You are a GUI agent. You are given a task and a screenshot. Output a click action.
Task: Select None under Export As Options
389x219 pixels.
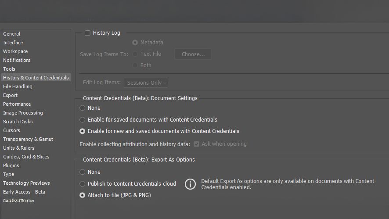click(x=83, y=172)
